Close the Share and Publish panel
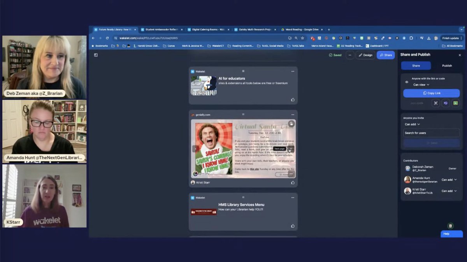 pyautogui.click(x=460, y=55)
